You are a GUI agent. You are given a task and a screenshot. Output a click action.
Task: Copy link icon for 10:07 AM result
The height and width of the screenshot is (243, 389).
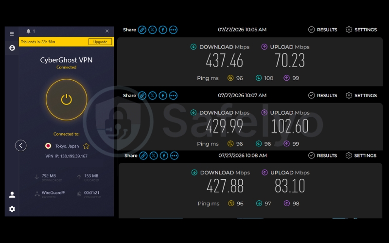click(142, 95)
